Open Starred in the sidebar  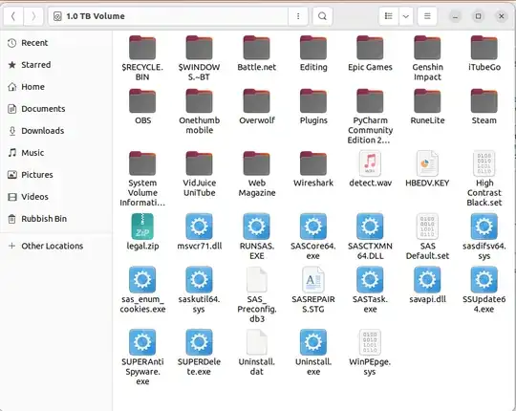coord(56,65)
